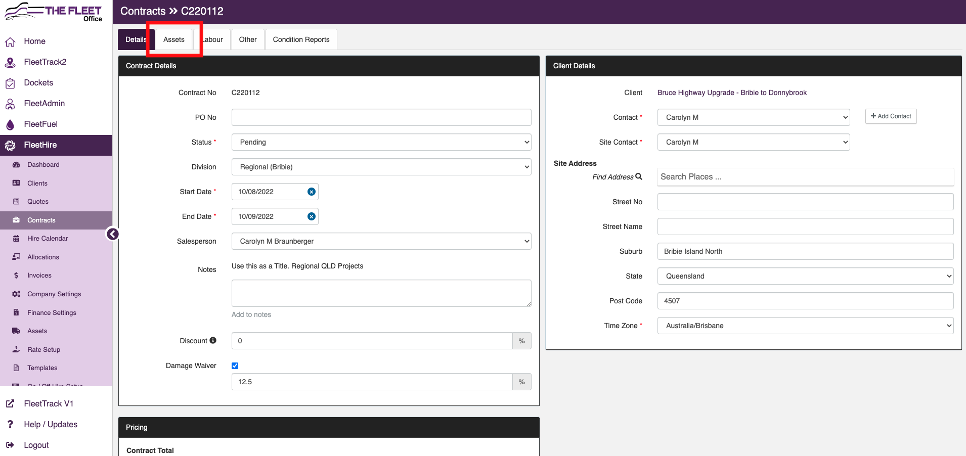This screenshot has width=966, height=456.
Task: Open the Time Zone dropdown
Action: pyautogui.click(x=806, y=326)
